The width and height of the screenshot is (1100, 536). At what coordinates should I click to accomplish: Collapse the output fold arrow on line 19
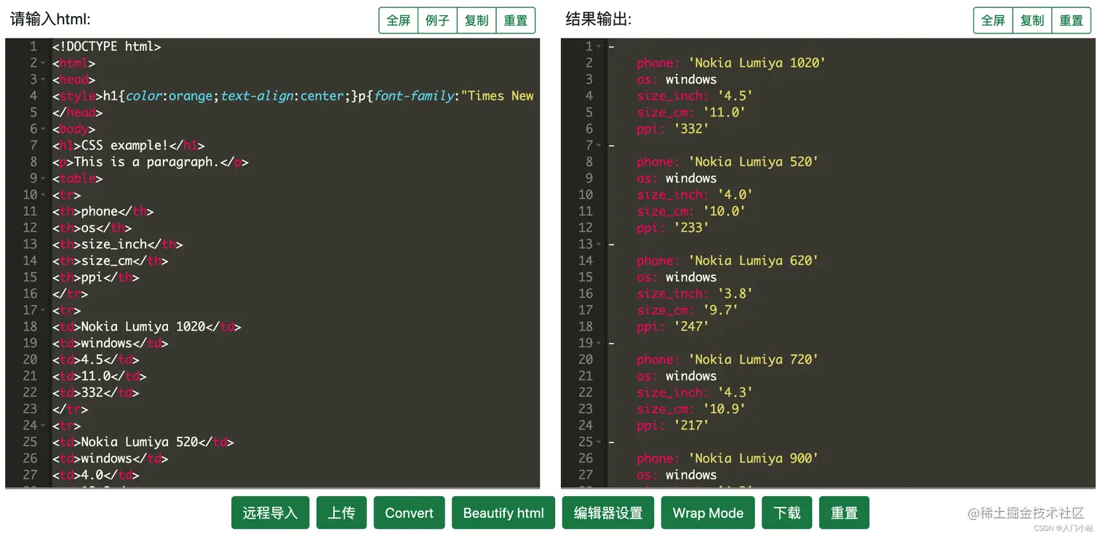click(599, 344)
